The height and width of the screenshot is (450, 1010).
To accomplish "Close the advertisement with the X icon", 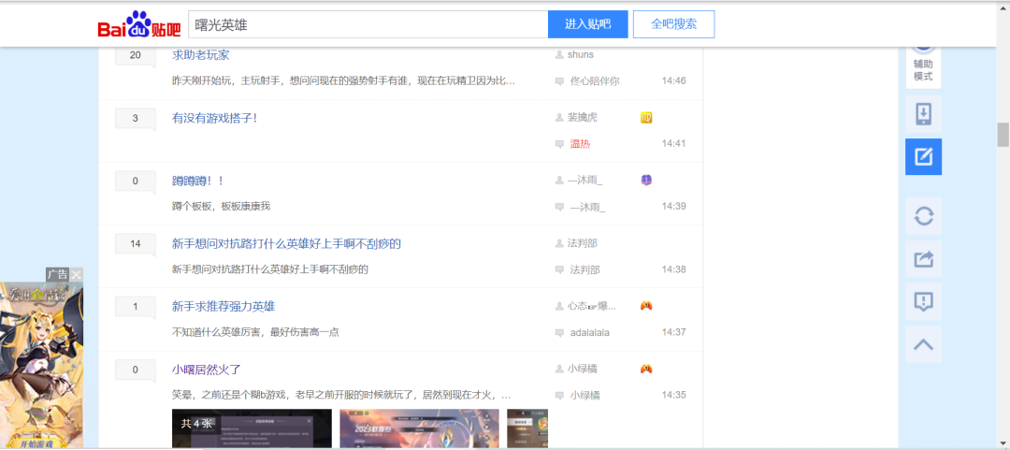I will (77, 275).
